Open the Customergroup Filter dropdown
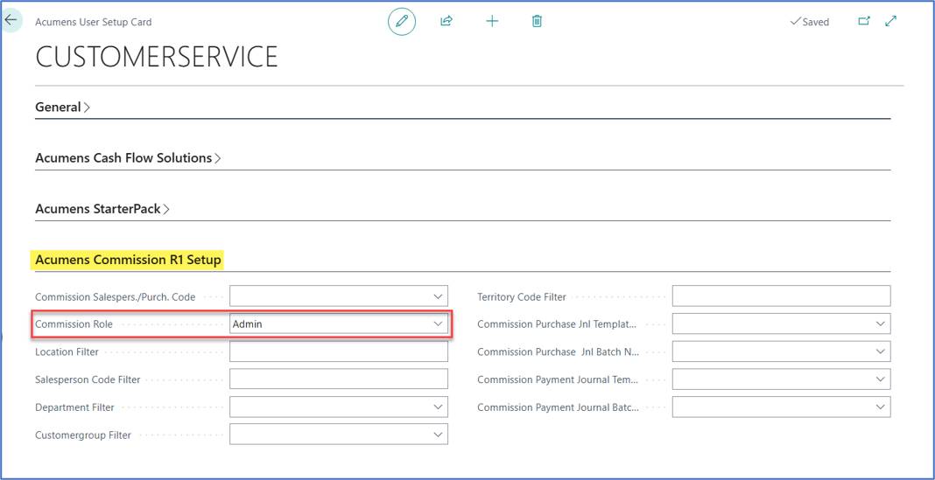The height and width of the screenshot is (480, 935). click(x=439, y=435)
